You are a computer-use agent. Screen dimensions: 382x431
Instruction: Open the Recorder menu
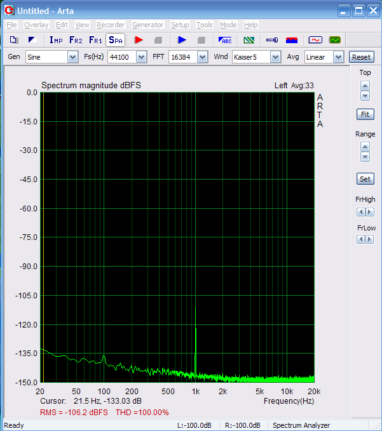point(111,25)
